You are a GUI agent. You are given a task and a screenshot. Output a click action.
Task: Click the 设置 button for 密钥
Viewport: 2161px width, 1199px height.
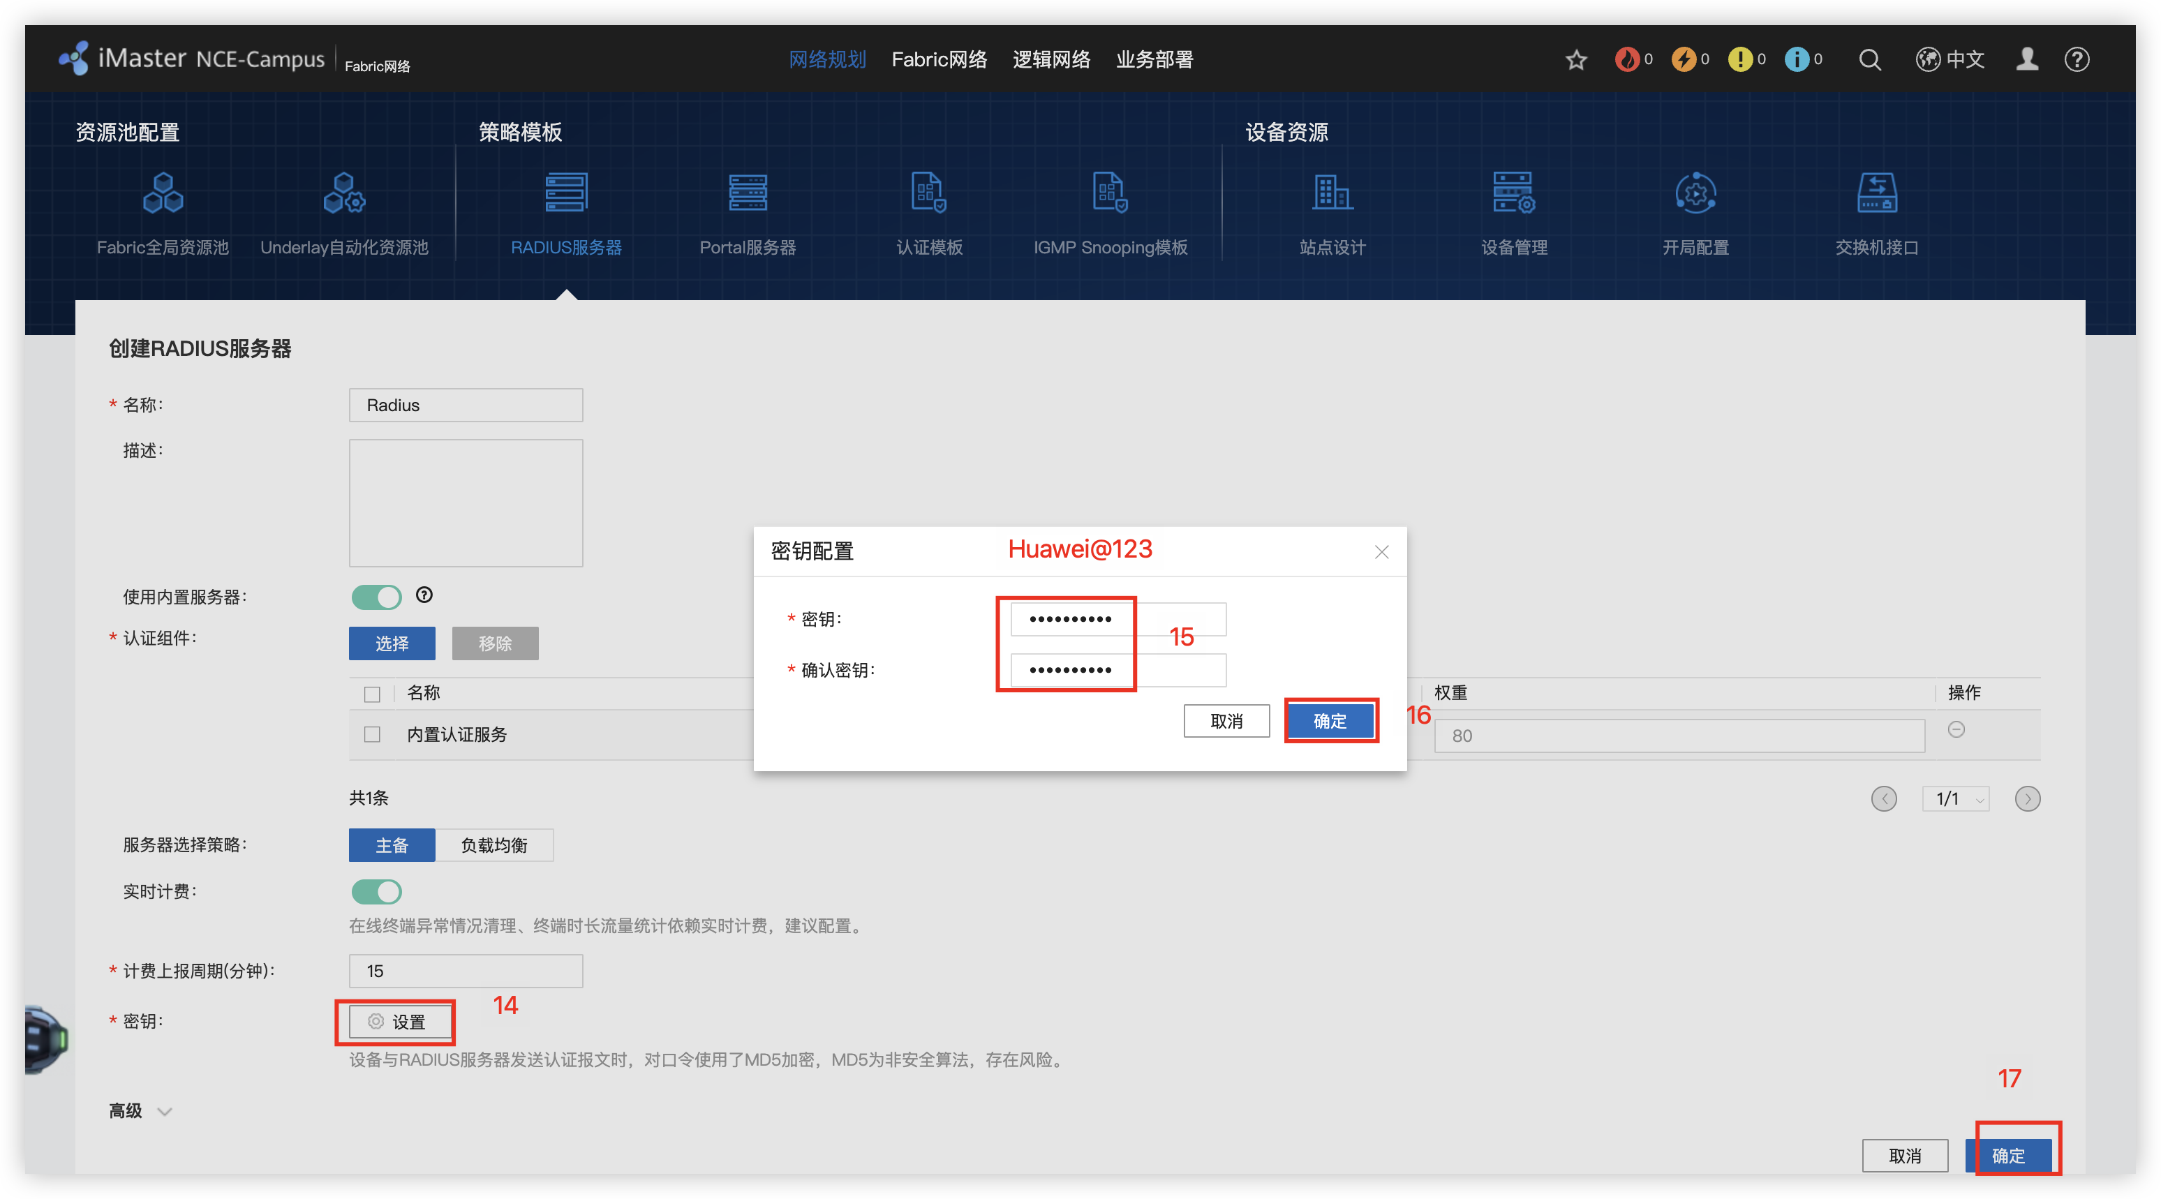(395, 1022)
